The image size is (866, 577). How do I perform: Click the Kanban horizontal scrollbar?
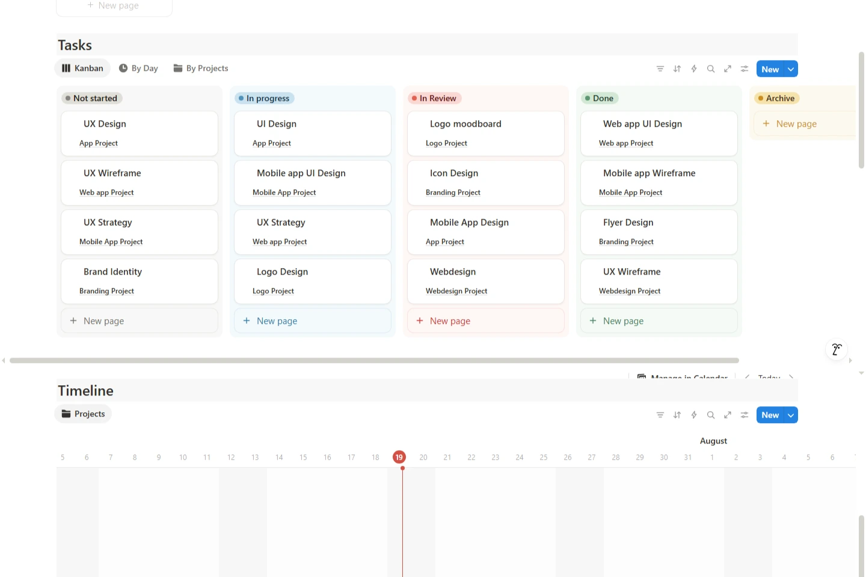pos(374,361)
